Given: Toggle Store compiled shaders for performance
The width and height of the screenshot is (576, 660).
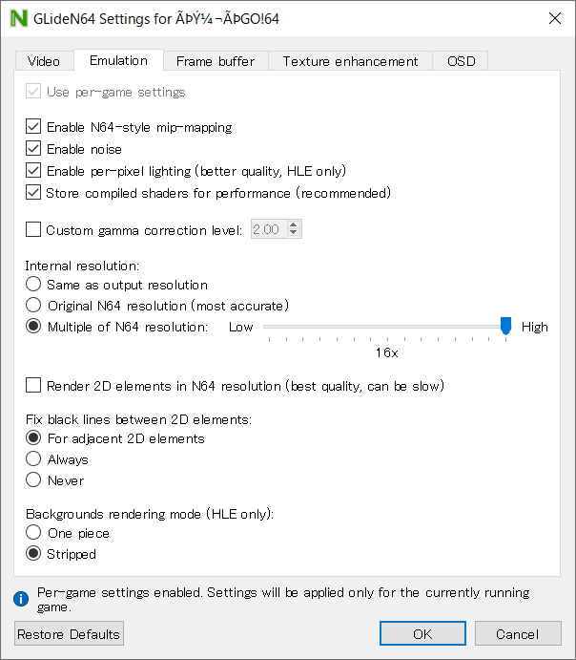Looking at the screenshot, I should pyautogui.click(x=34, y=193).
